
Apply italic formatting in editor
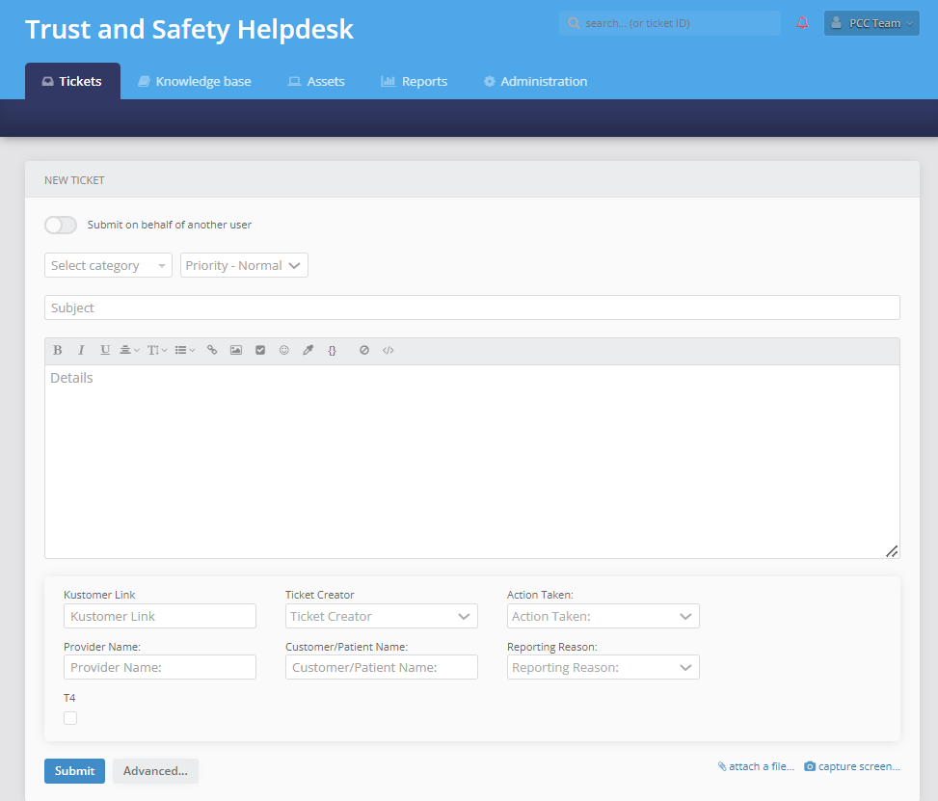(81, 351)
